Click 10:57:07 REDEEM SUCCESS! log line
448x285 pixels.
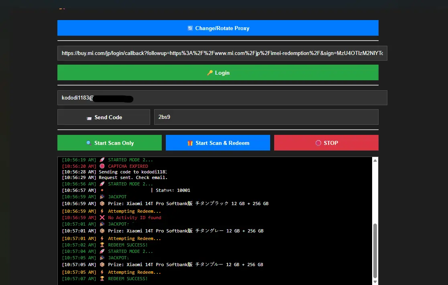[105, 279]
